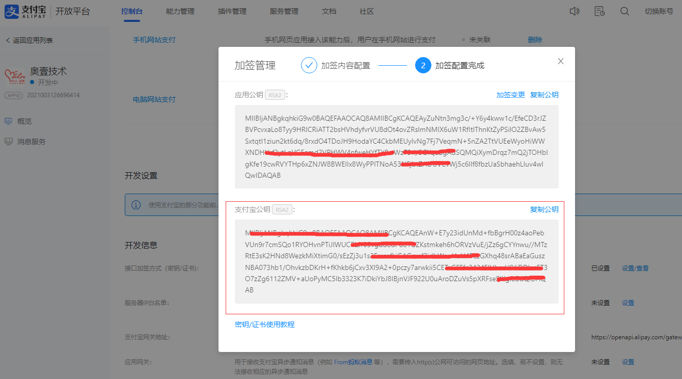Click 切换账号 to switch account
Viewport: 682px width, 379px height.
659,11
